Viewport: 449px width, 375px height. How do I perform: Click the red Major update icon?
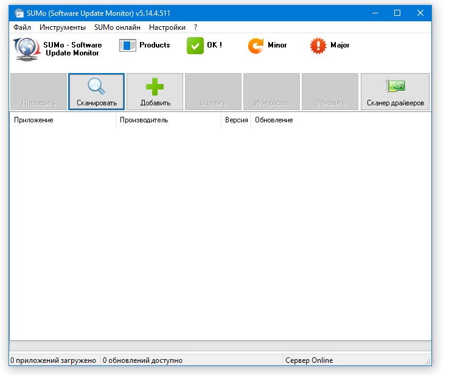(x=318, y=46)
